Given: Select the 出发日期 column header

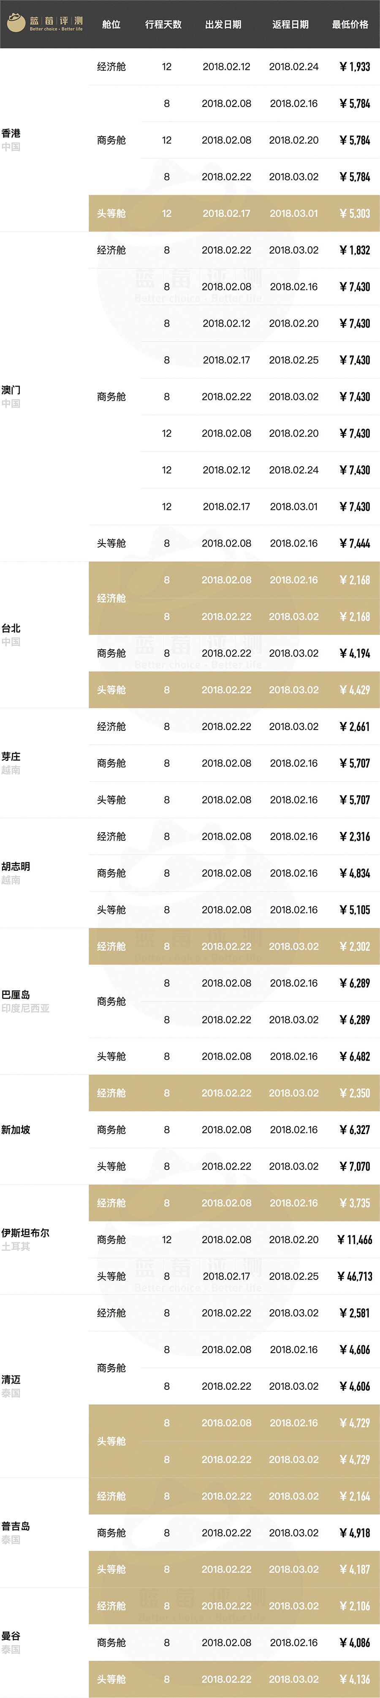Looking at the screenshot, I should (x=223, y=25).
